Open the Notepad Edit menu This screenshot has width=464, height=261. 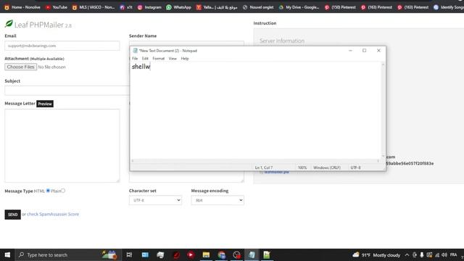click(145, 59)
